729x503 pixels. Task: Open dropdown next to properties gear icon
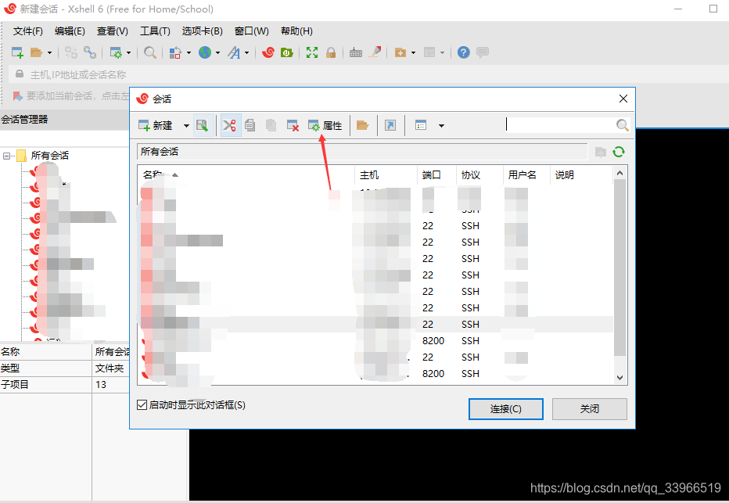129,53
